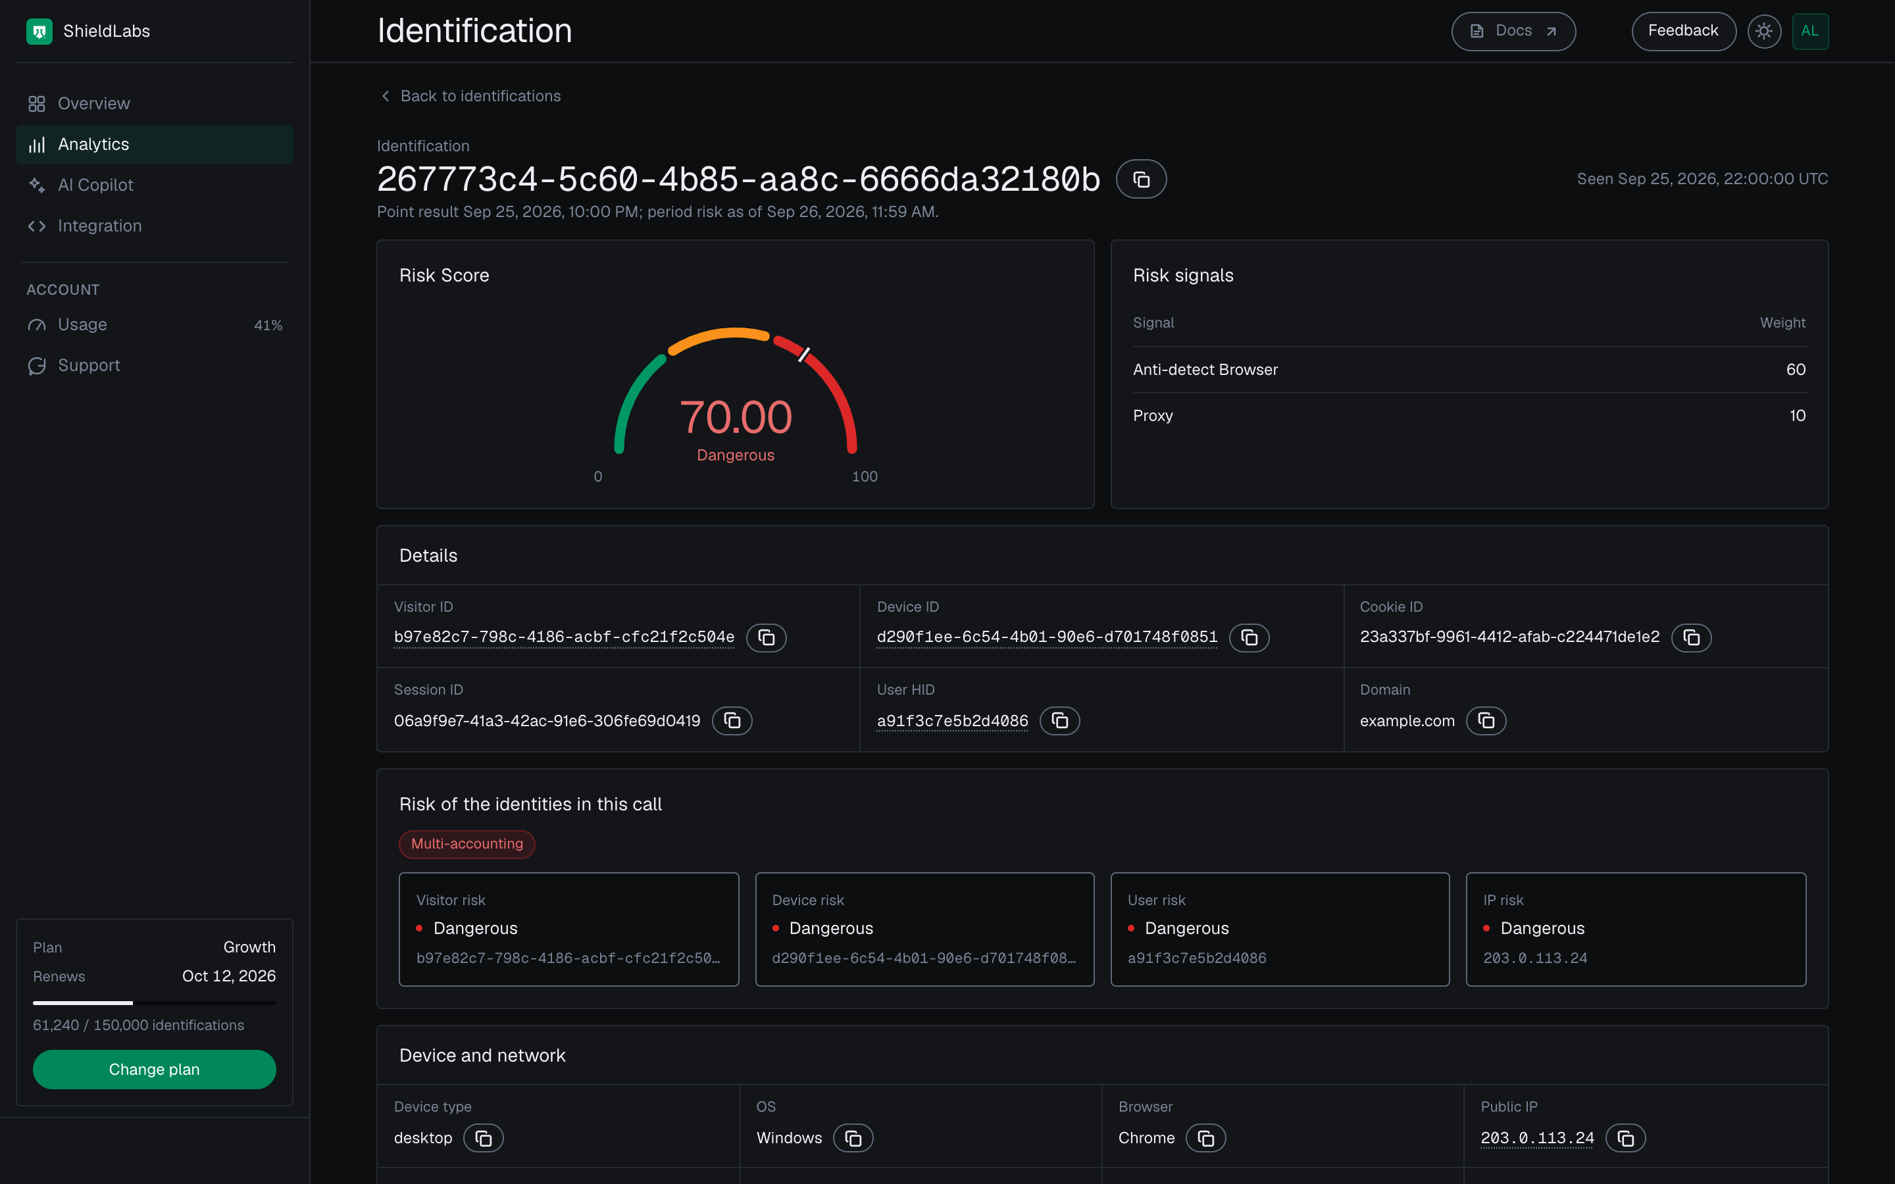This screenshot has width=1895, height=1184.
Task: Click the risk score gauge needle
Action: point(804,354)
